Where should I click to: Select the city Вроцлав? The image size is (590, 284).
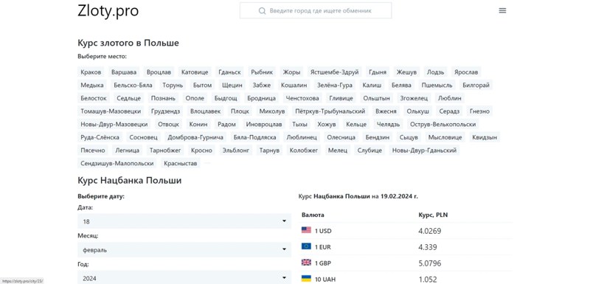(159, 72)
